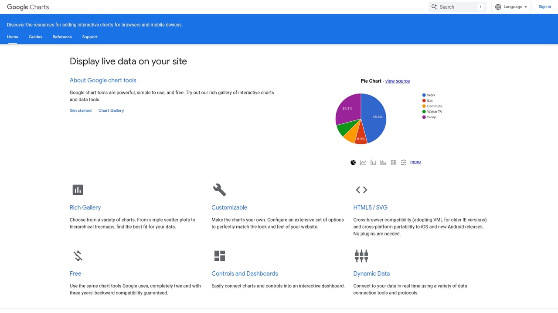
Task: Select the pie chart type icon
Action: [353, 162]
